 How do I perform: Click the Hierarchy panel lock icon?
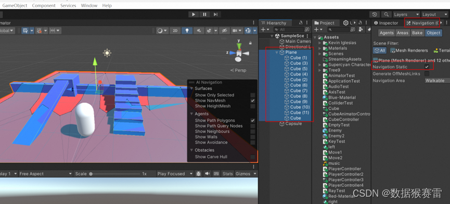tap(301, 23)
